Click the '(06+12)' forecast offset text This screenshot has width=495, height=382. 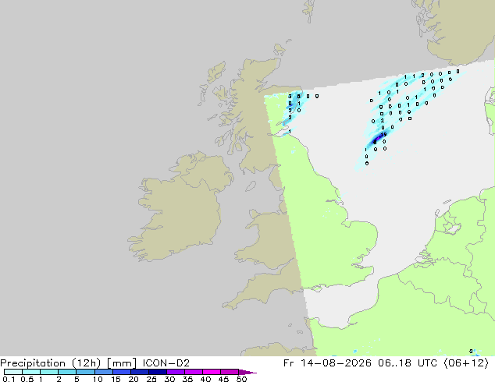(x=466, y=363)
